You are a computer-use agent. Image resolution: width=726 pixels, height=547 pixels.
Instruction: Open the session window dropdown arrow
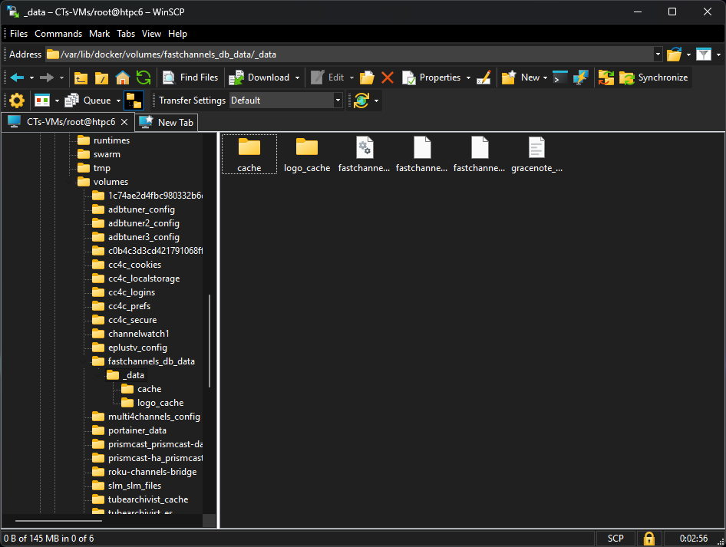(57, 101)
